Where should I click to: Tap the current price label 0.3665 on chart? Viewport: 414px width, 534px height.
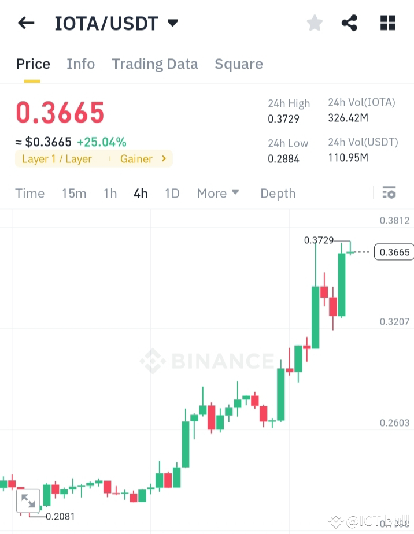(x=394, y=252)
